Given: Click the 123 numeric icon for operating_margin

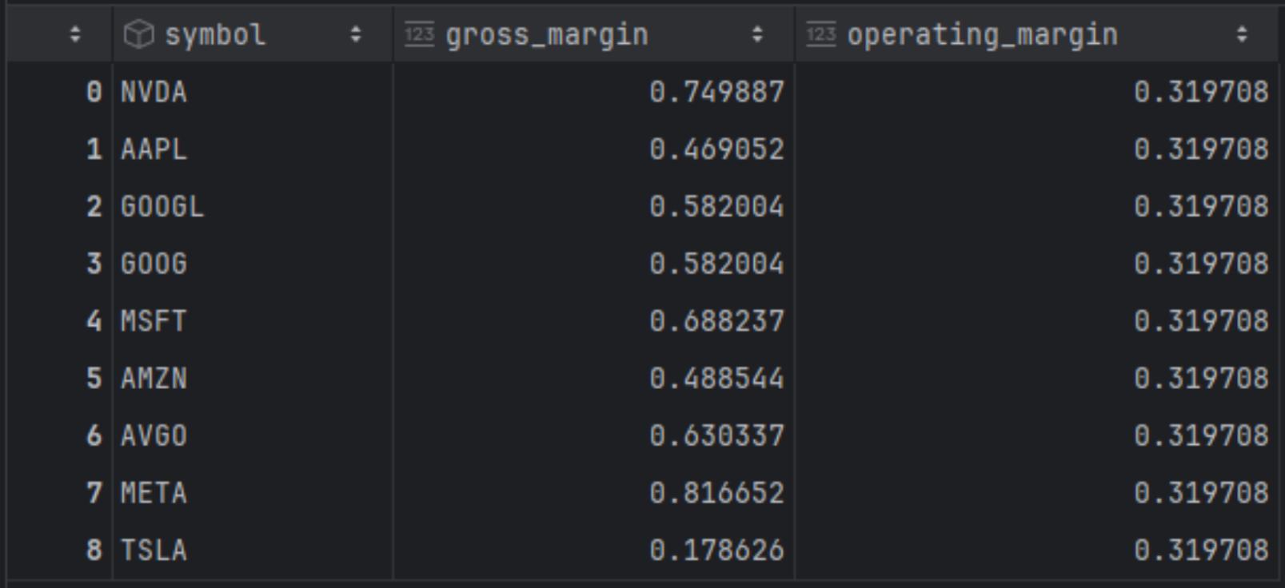Looking at the screenshot, I should 820,34.
